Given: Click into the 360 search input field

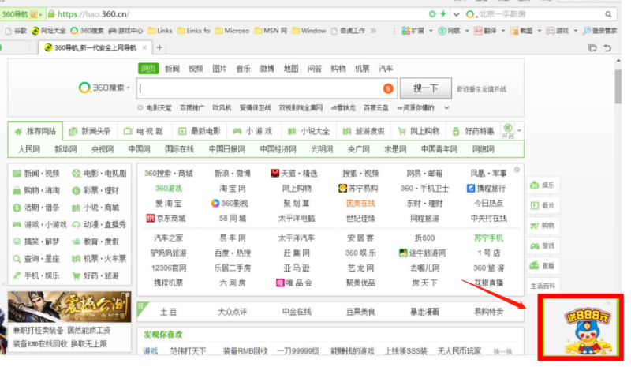Looking at the screenshot, I should tap(260, 88).
